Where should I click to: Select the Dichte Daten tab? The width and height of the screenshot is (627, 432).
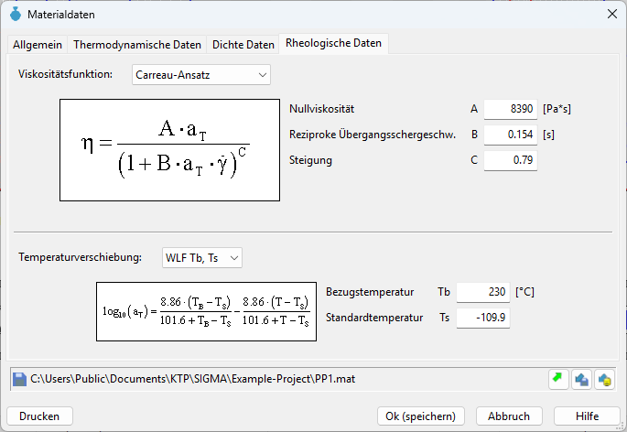click(x=243, y=45)
